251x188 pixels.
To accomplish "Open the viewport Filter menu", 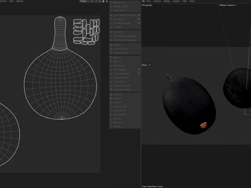I will tap(185, 1).
